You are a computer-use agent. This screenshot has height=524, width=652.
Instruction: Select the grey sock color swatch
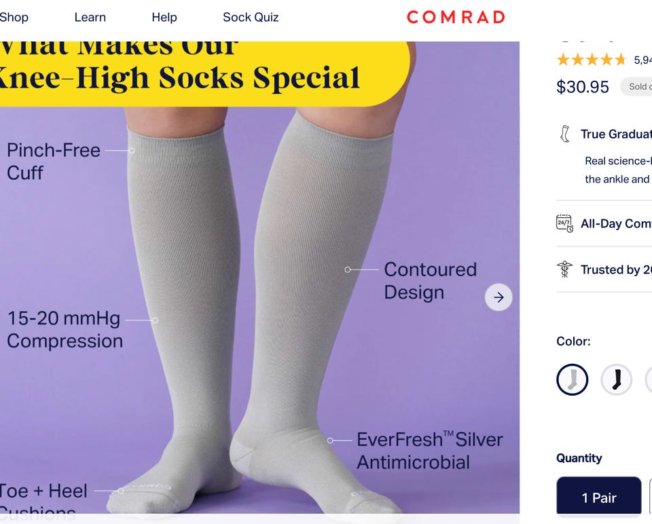(x=572, y=379)
